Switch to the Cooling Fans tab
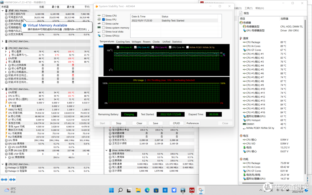 [x=123, y=42]
